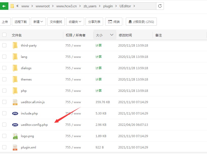
Task: Expand the 新建 dropdown
Action: pyautogui.click(x=38, y=22)
